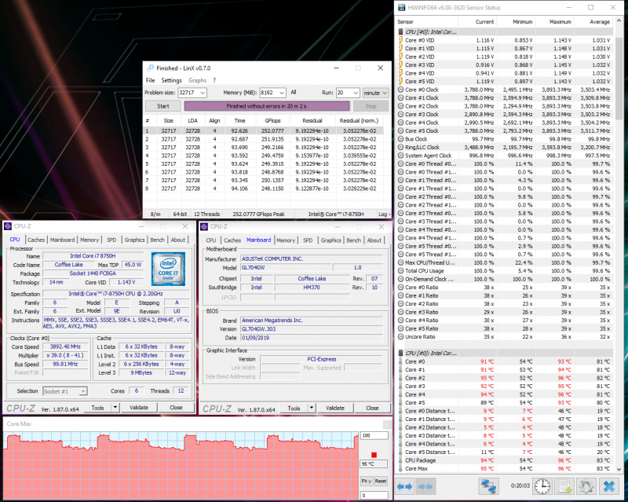The height and width of the screenshot is (502, 628).
Task: Close sensors with the blue X icon
Action: tap(608, 487)
